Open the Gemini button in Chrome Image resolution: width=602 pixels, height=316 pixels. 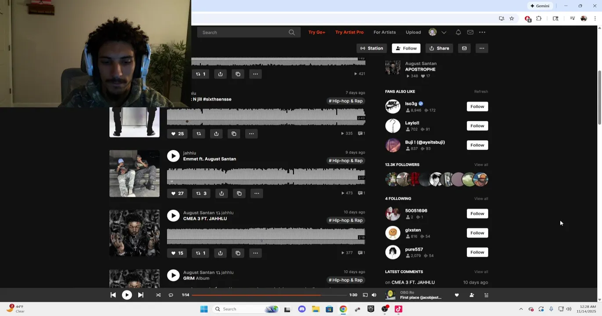point(540,6)
